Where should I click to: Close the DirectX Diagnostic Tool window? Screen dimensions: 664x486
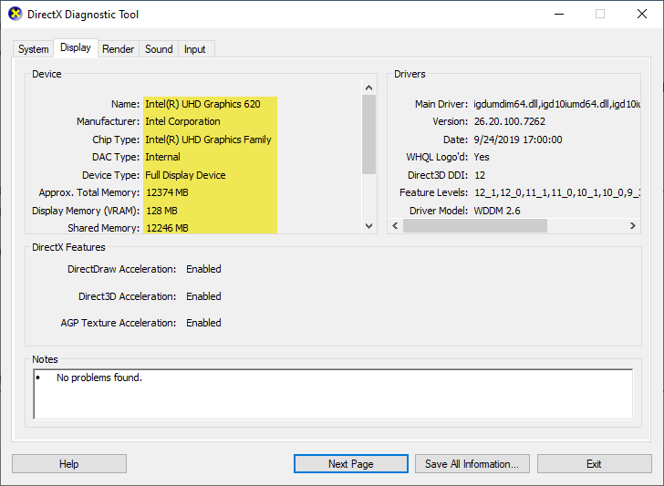point(642,14)
